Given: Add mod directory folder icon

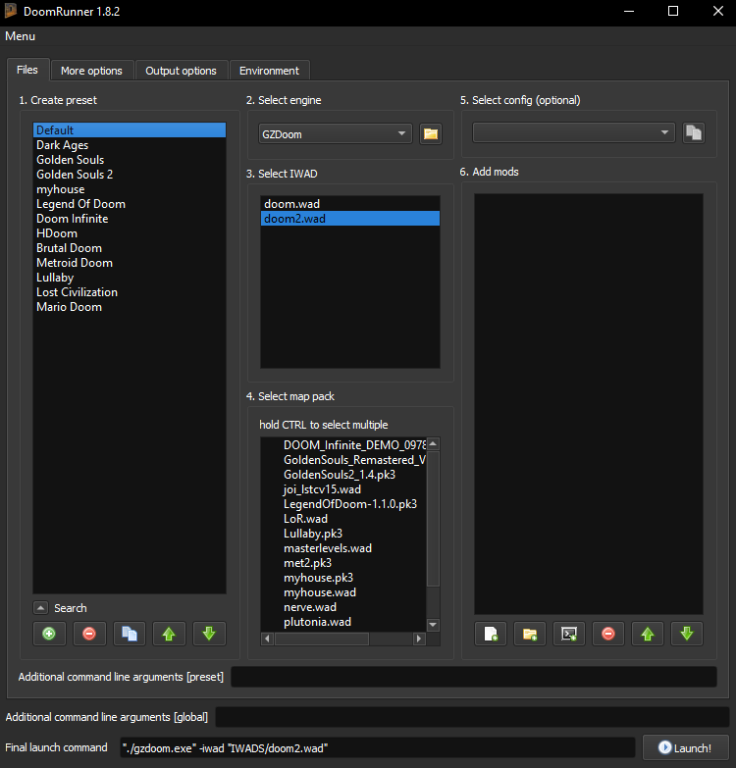Looking at the screenshot, I should pyautogui.click(x=530, y=634).
